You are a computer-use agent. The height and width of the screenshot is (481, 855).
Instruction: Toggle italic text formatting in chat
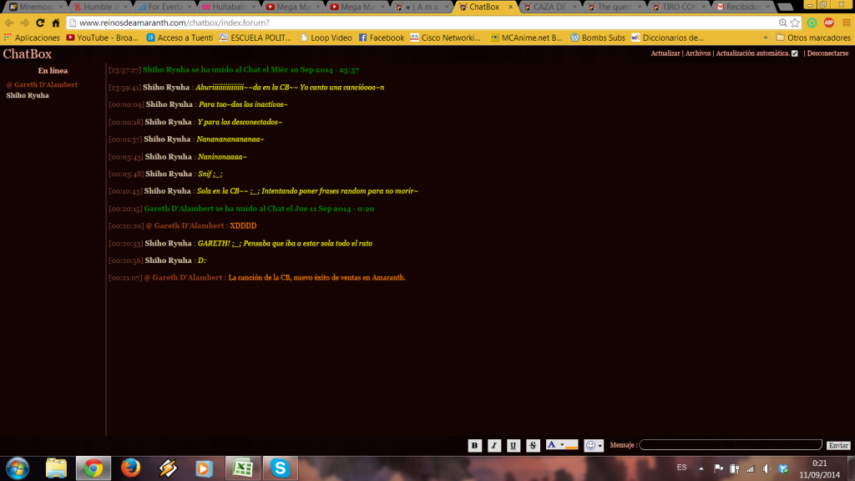(494, 446)
